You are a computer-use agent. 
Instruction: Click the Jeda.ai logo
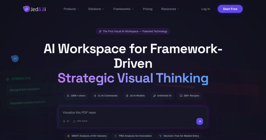click(35, 9)
